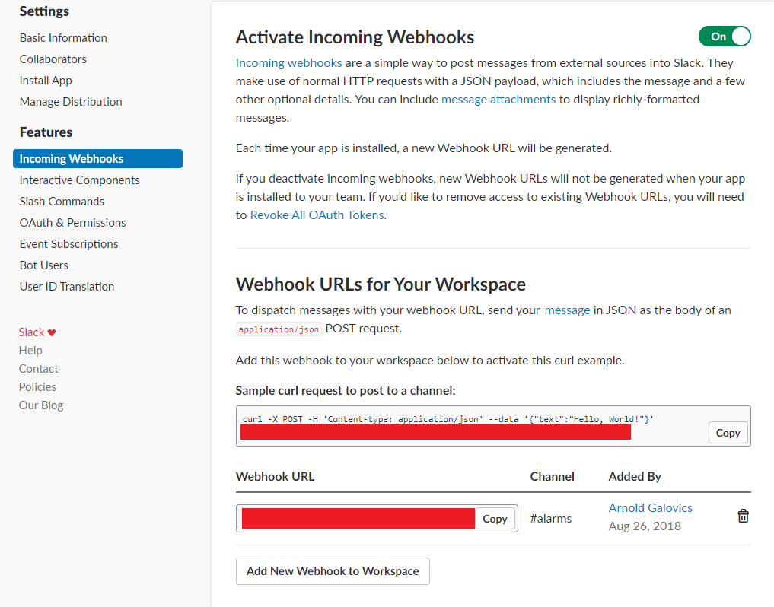Open Manage Distribution settings
This screenshot has width=774, height=607.
coord(71,102)
